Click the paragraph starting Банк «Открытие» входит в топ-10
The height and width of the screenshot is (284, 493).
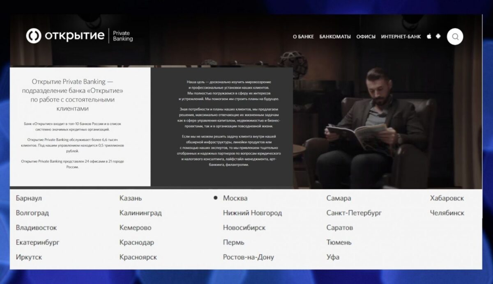click(72, 126)
